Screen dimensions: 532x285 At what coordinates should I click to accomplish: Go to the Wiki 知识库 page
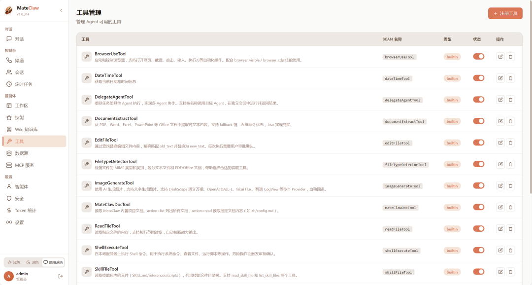click(26, 129)
